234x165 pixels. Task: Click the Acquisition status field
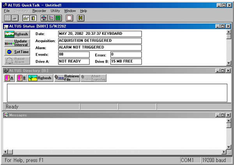pyautogui.click(x=100, y=41)
